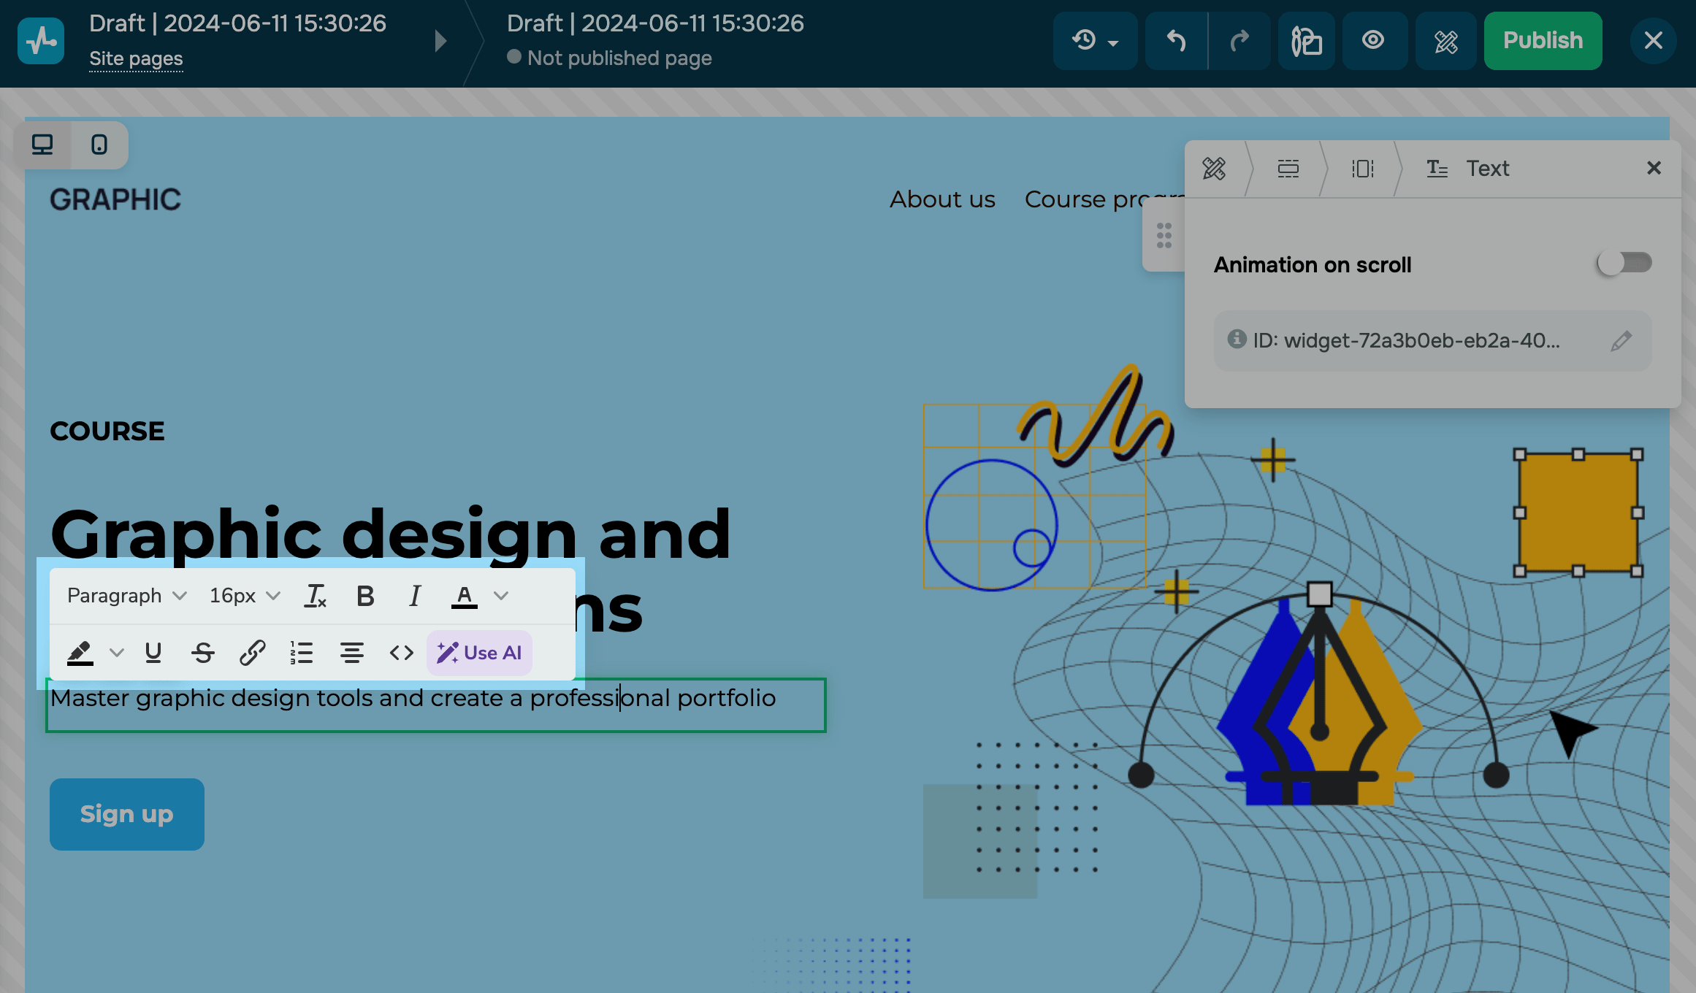
Task: Insert a numbered list
Action: 302,652
